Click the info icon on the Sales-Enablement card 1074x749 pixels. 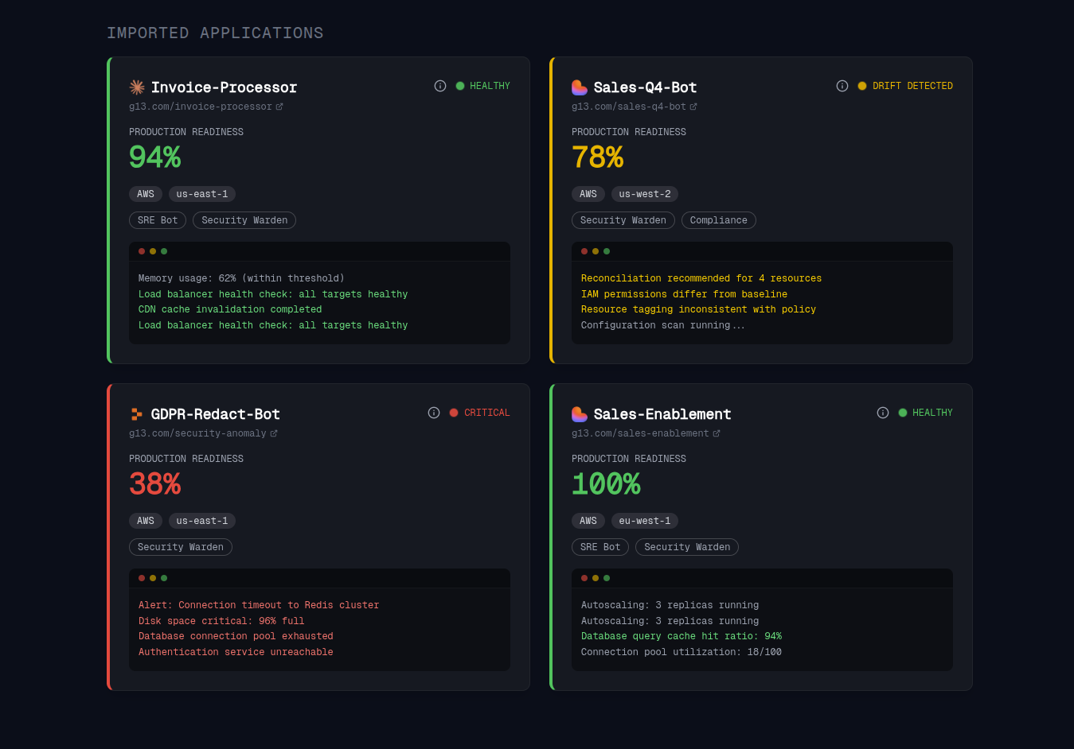click(x=883, y=413)
